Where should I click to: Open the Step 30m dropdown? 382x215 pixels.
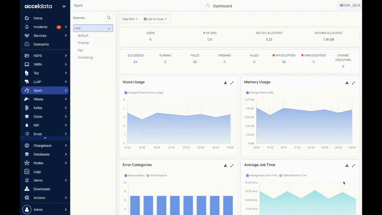[x=130, y=19]
